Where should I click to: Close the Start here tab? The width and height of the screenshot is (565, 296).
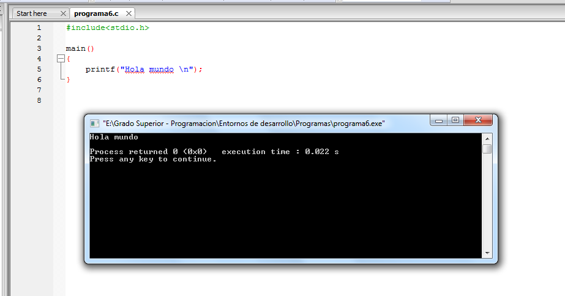(64, 13)
